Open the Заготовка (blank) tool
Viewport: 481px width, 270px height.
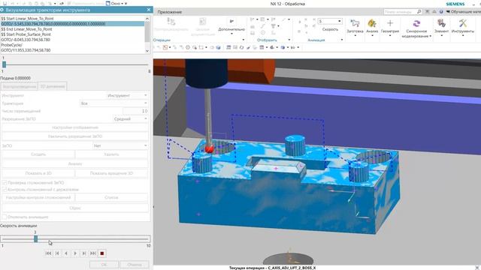pyautogui.click(x=355, y=27)
